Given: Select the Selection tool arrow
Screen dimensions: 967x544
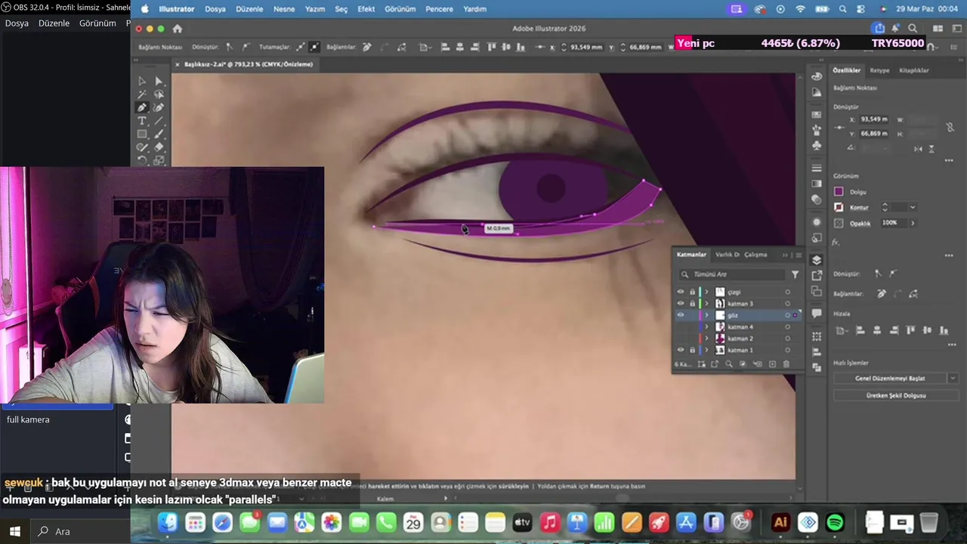Looking at the screenshot, I should (x=142, y=81).
